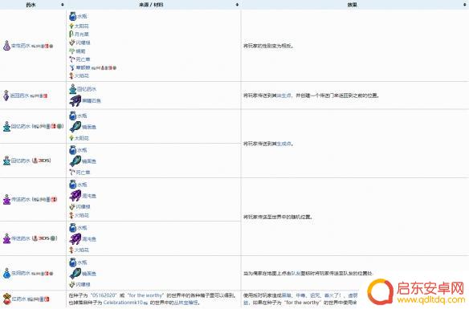Click Recall Potion icon in 3DS row
469x309 pixels.
click(6, 161)
